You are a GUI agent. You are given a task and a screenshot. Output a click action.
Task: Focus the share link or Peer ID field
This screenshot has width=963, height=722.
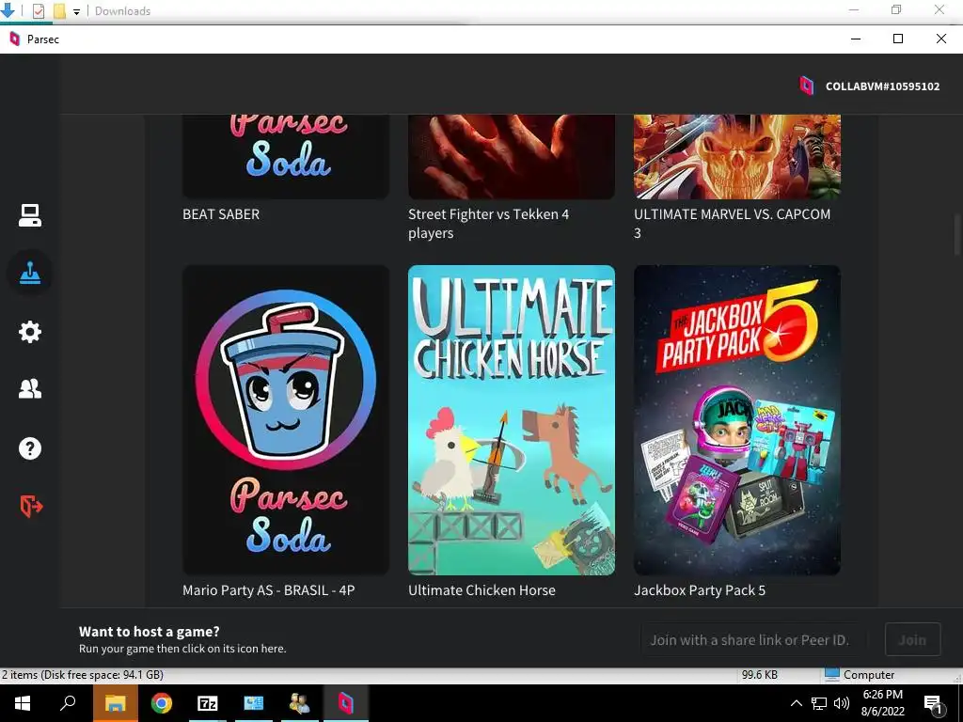753,639
